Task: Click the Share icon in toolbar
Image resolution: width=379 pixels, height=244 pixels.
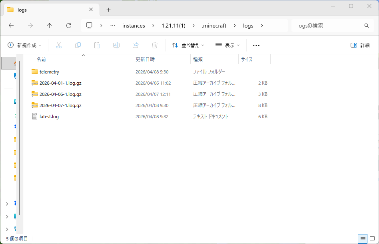Action: coord(136,45)
